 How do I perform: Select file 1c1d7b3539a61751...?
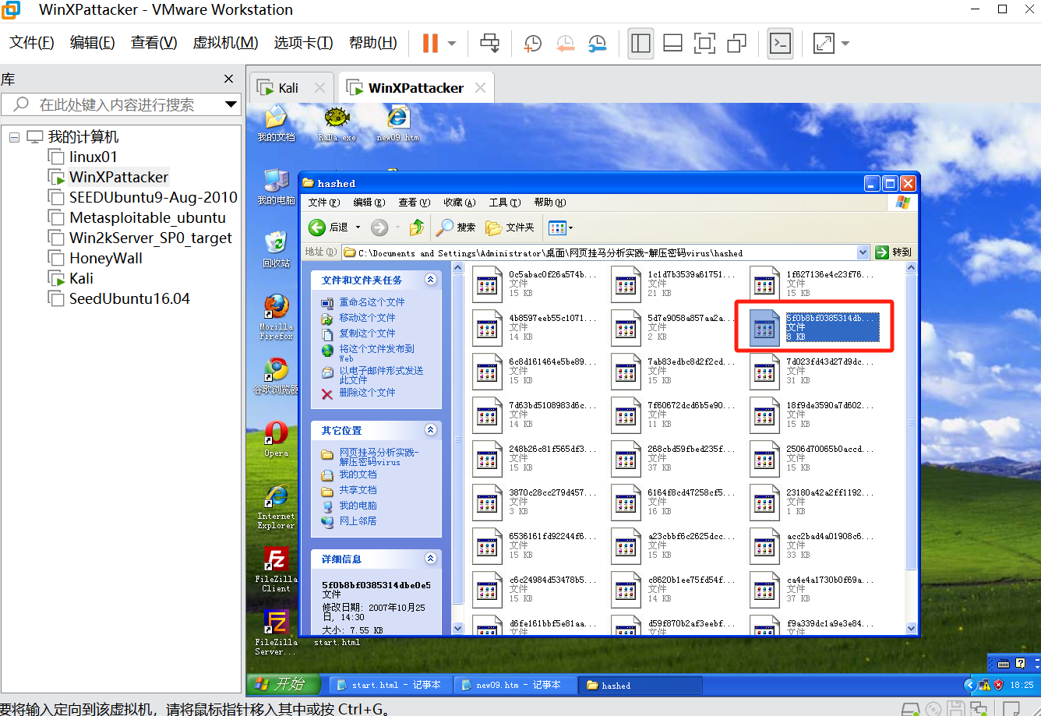674,284
